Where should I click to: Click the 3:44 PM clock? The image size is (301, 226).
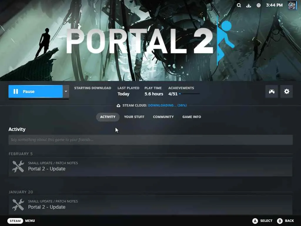(x=274, y=5)
